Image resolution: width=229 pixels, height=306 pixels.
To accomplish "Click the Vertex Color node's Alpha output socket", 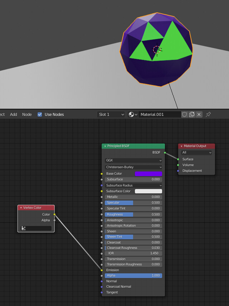I will pos(54,220).
